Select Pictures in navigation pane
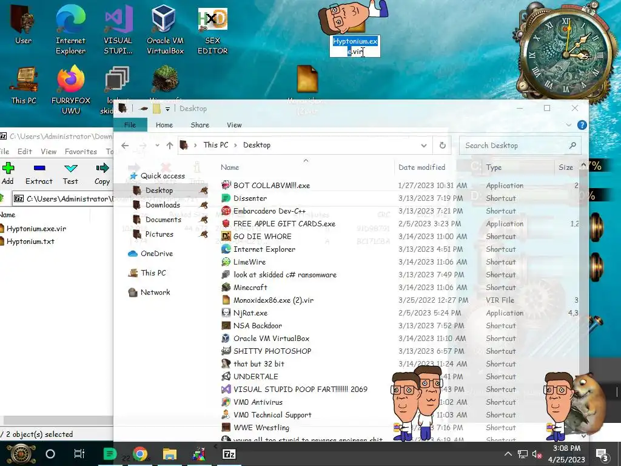The height and width of the screenshot is (466, 621). 159,234
